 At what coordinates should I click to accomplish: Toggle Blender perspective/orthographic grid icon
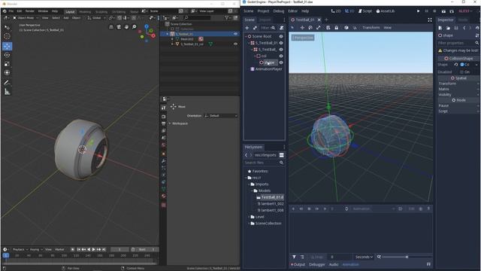[x=111, y=27]
